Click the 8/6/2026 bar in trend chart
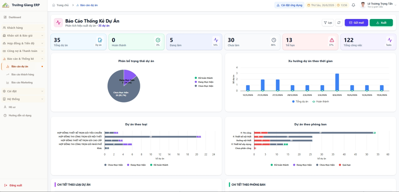Viewport: 399px width, 192px height. pos(337,82)
